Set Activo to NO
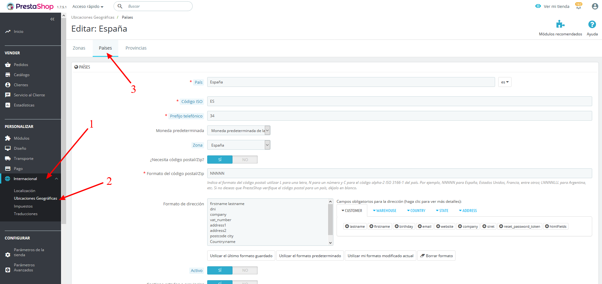602x284 pixels. pyautogui.click(x=245, y=270)
